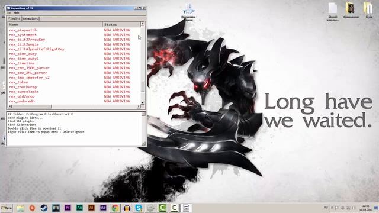Click the active document window taskbar button
Viewport: 379px width, 213px height.
[186, 208]
